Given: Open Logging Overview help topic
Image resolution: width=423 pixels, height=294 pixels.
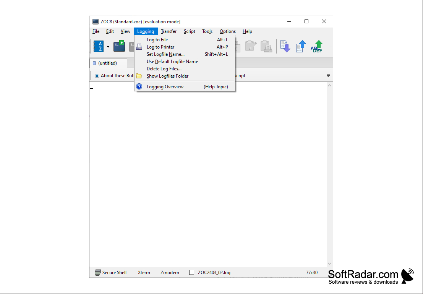Looking at the screenshot, I should tap(185, 87).
